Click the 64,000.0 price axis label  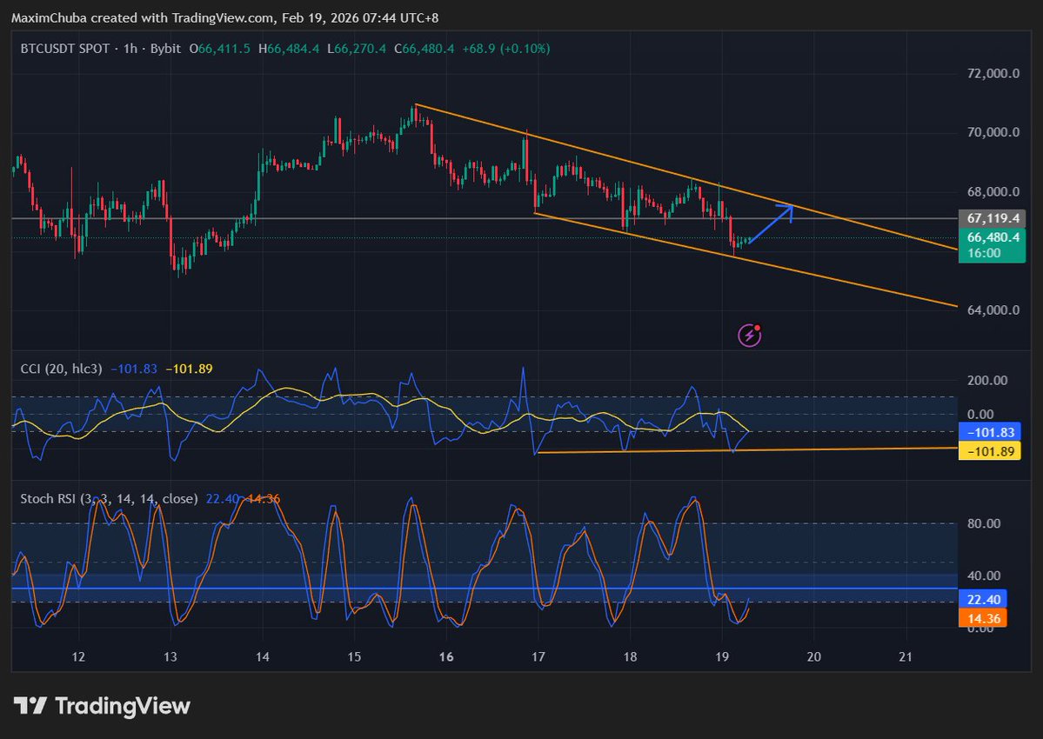pos(993,310)
